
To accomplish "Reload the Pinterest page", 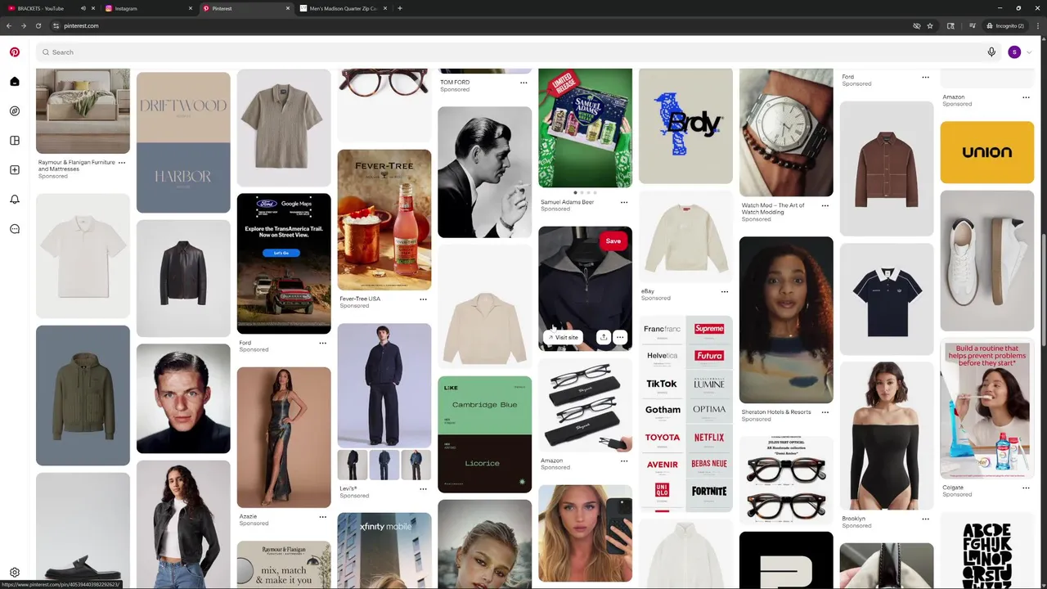I will point(38,25).
